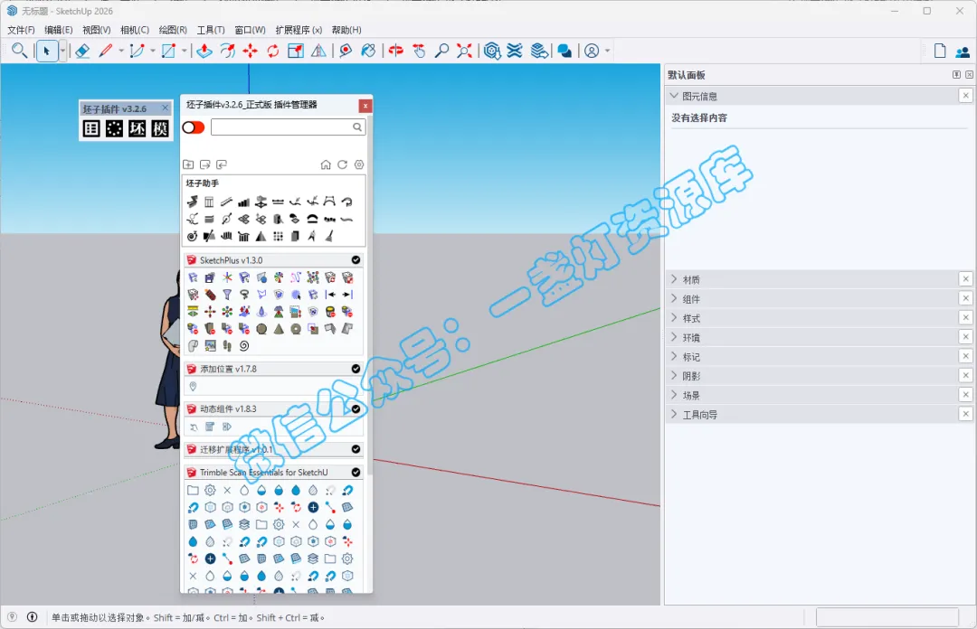Select the Pan hand tool
Screen dimensions: 977x629
coord(419,52)
